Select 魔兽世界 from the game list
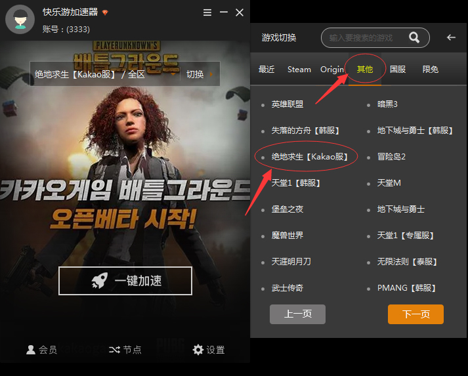This screenshot has width=468, height=376. [287, 236]
